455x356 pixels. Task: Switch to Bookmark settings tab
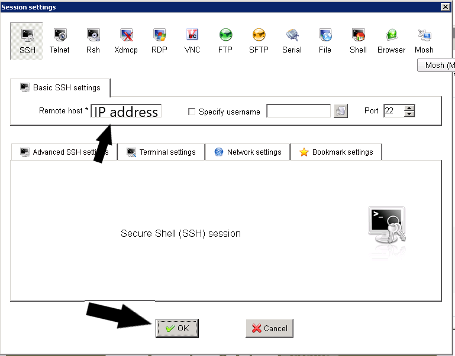[x=336, y=152]
